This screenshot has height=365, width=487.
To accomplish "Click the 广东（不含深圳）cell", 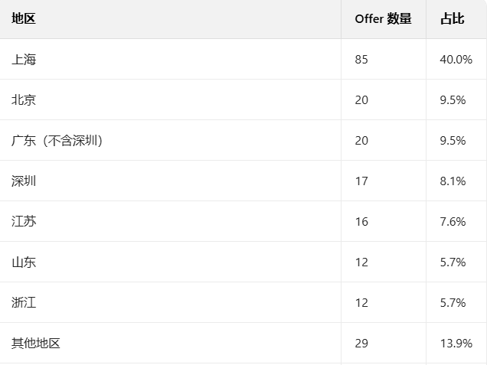I will click(57, 141).
